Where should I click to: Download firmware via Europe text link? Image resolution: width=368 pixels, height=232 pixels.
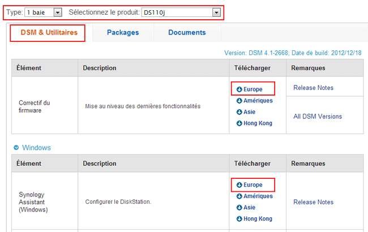click(253, 89)
